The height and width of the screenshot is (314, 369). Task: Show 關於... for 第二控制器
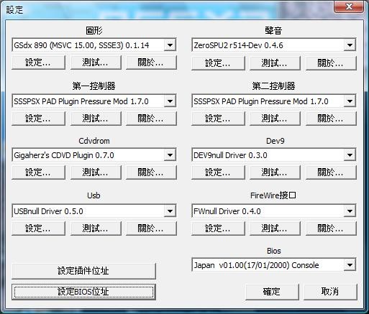click(x=331, y=119)
